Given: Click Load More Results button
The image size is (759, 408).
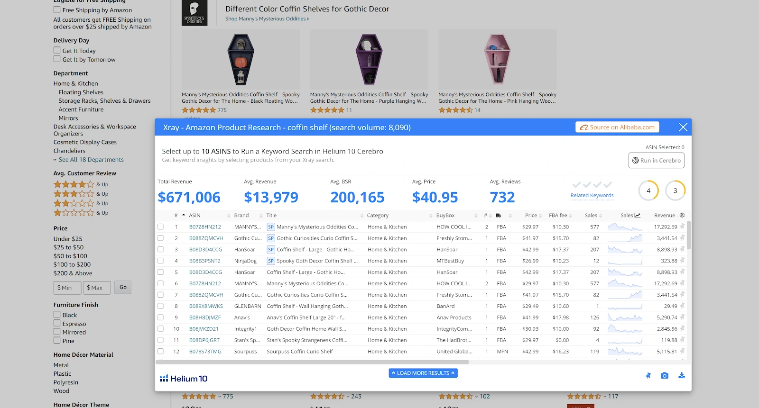Looking at the screenshot, I should [423, 373].
